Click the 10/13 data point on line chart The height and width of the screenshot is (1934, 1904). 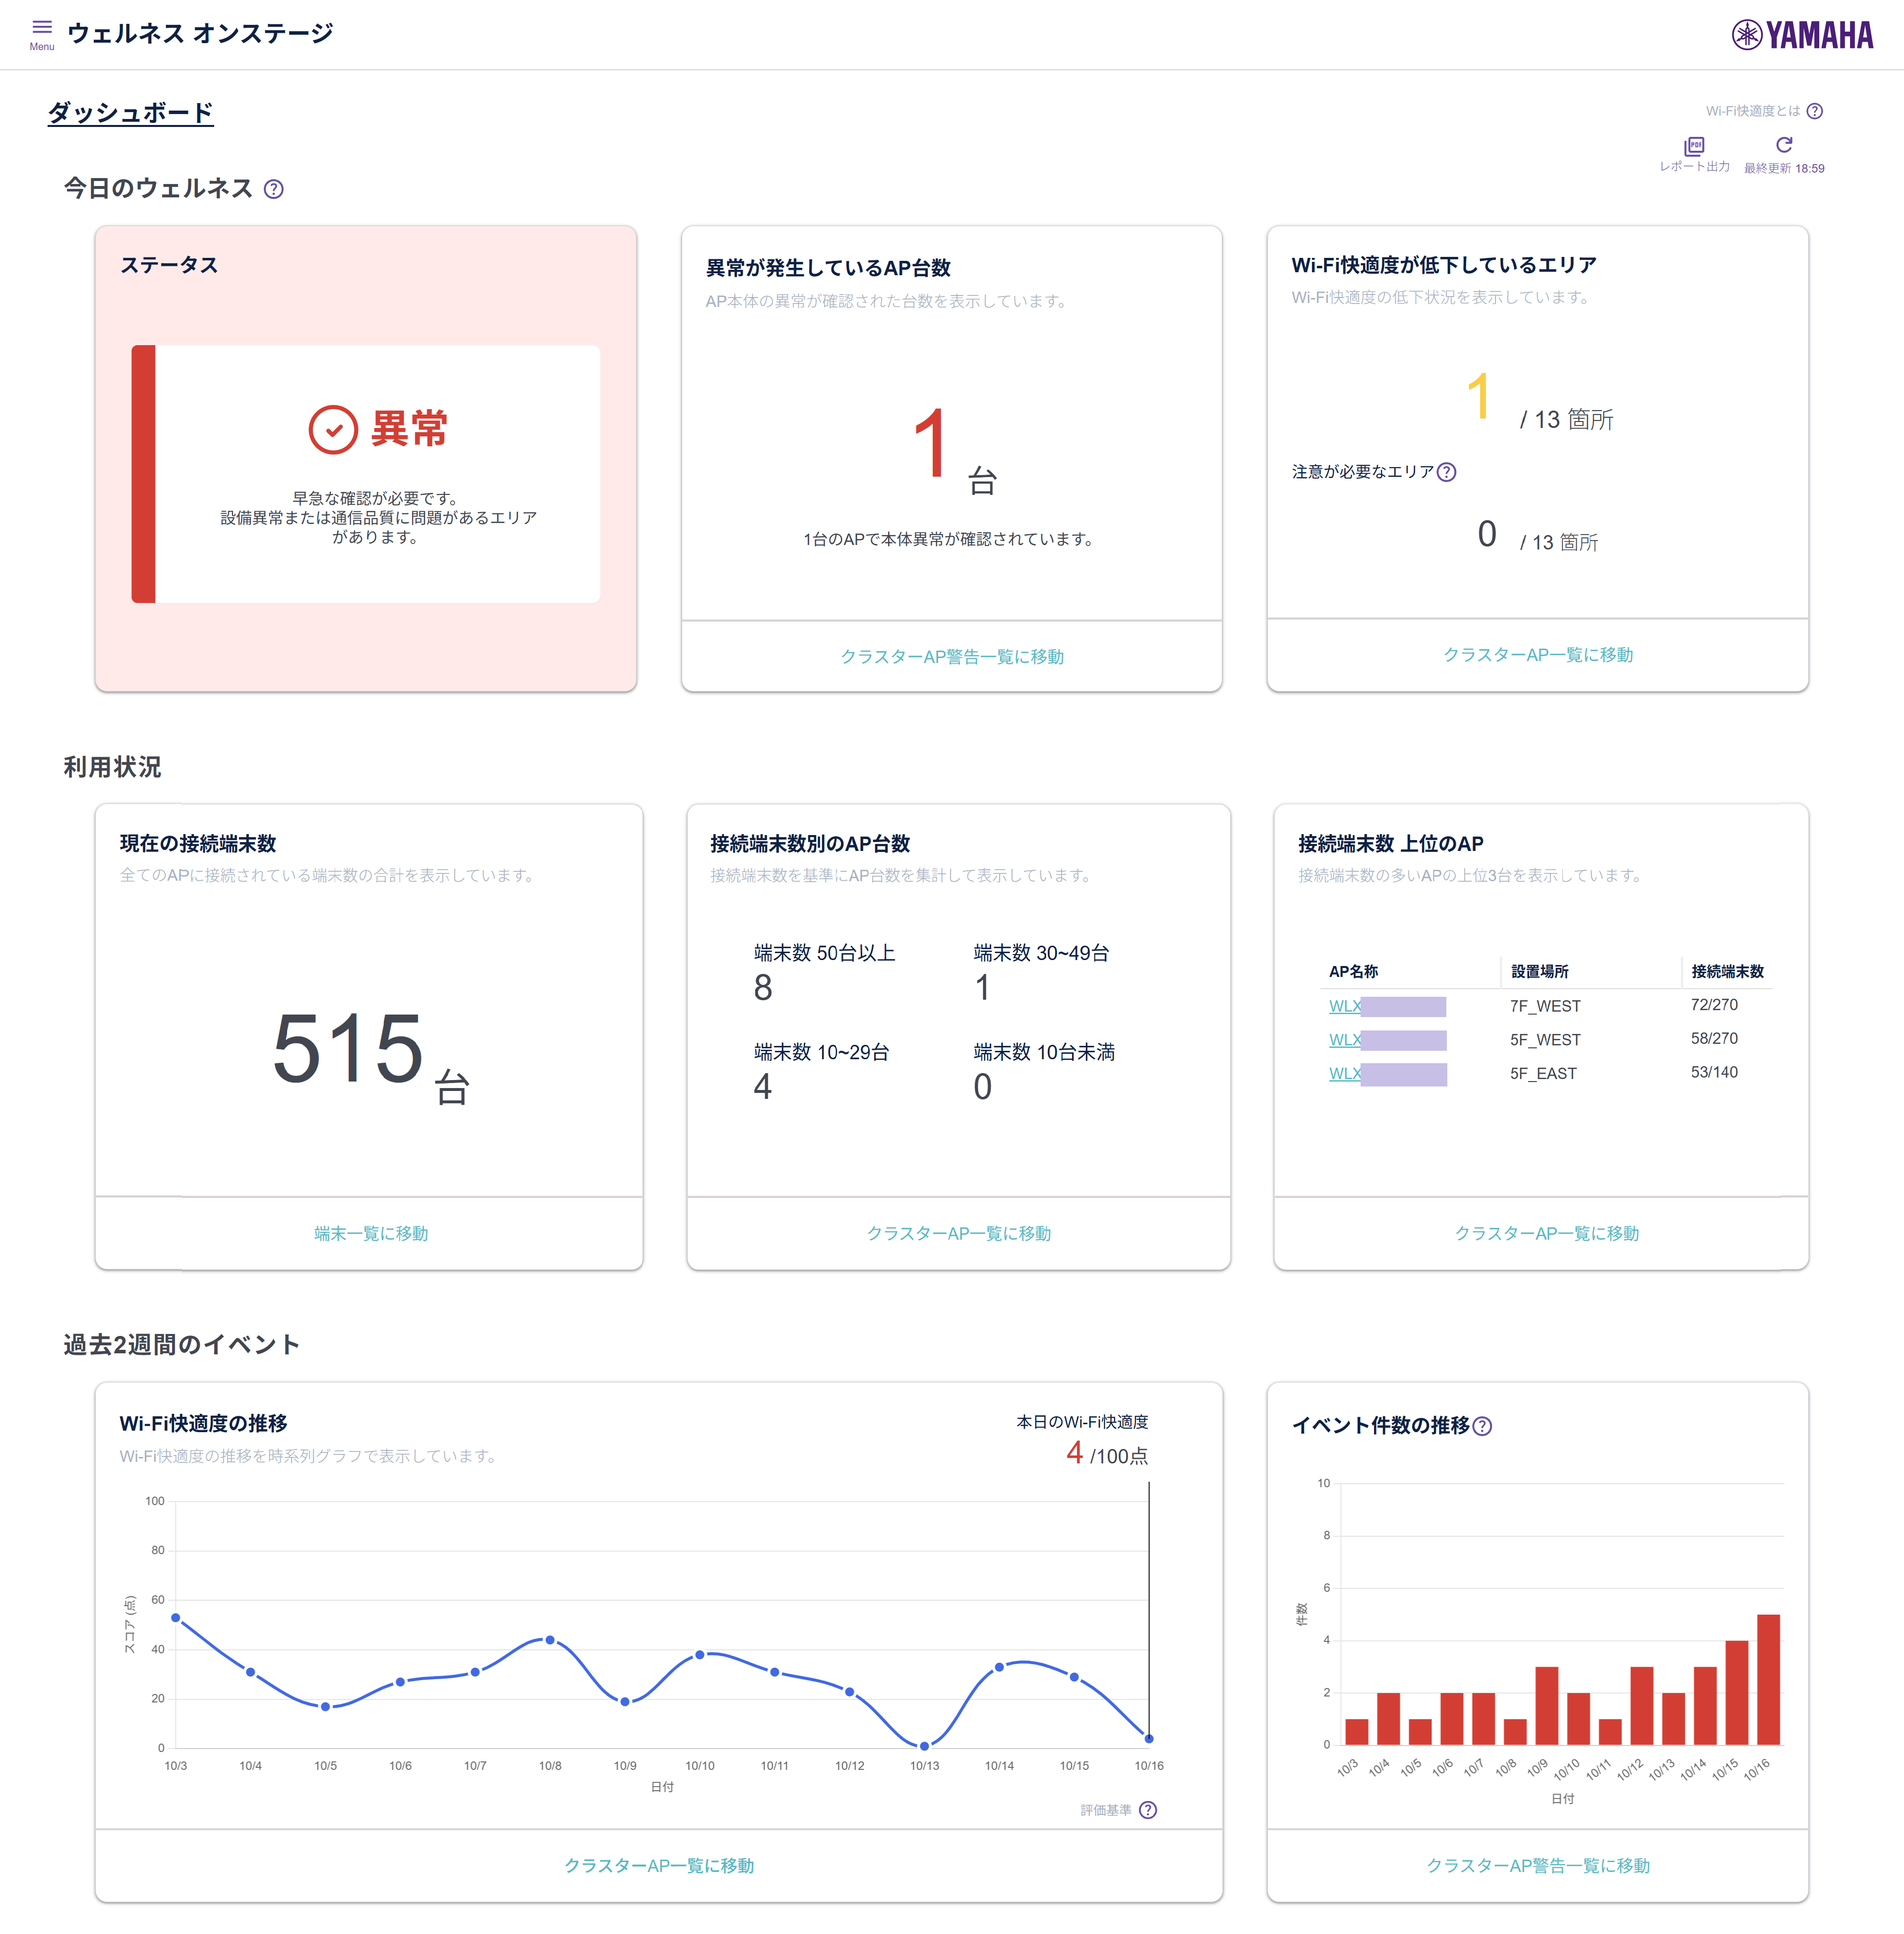click(924, 1746)
